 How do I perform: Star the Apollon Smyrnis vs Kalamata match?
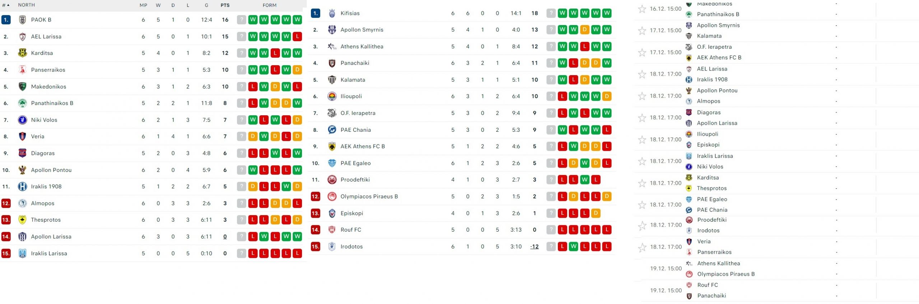click(642, 31)
